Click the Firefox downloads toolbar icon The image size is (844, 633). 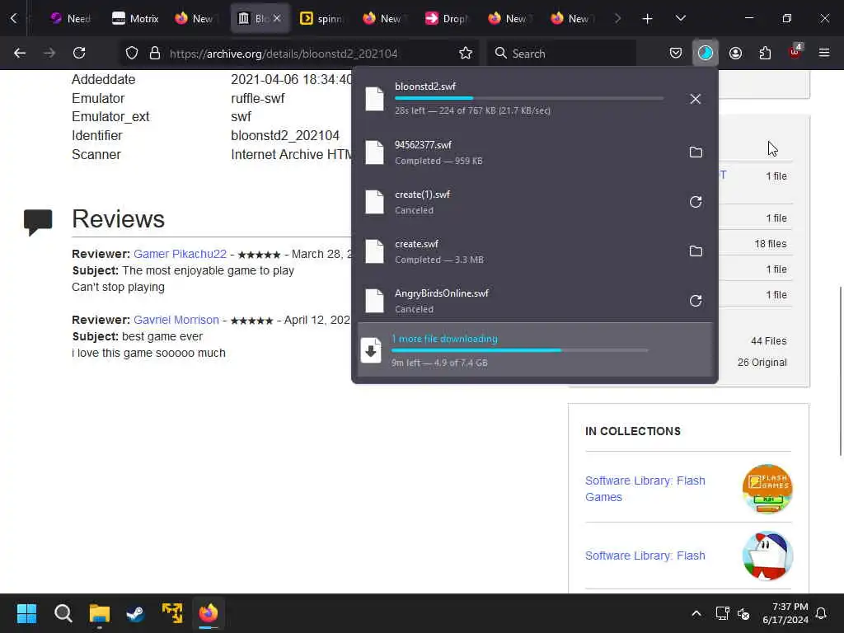(706, 53)
